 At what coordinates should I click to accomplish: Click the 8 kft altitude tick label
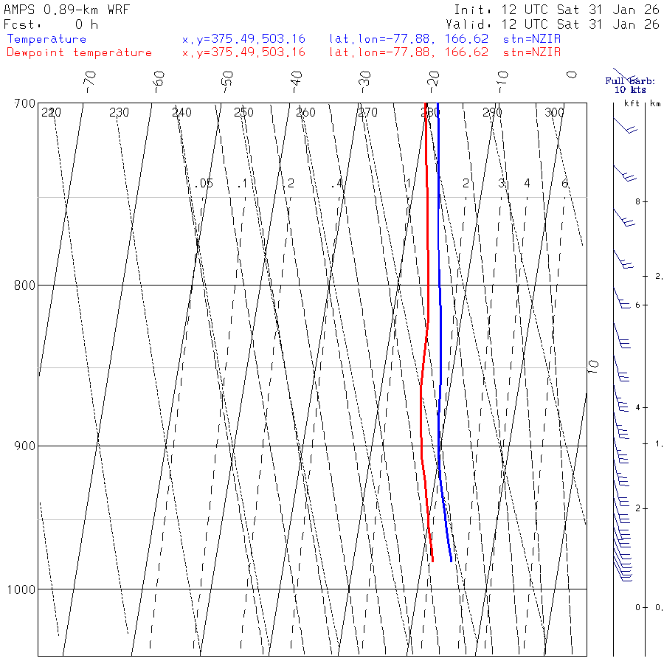637,201
